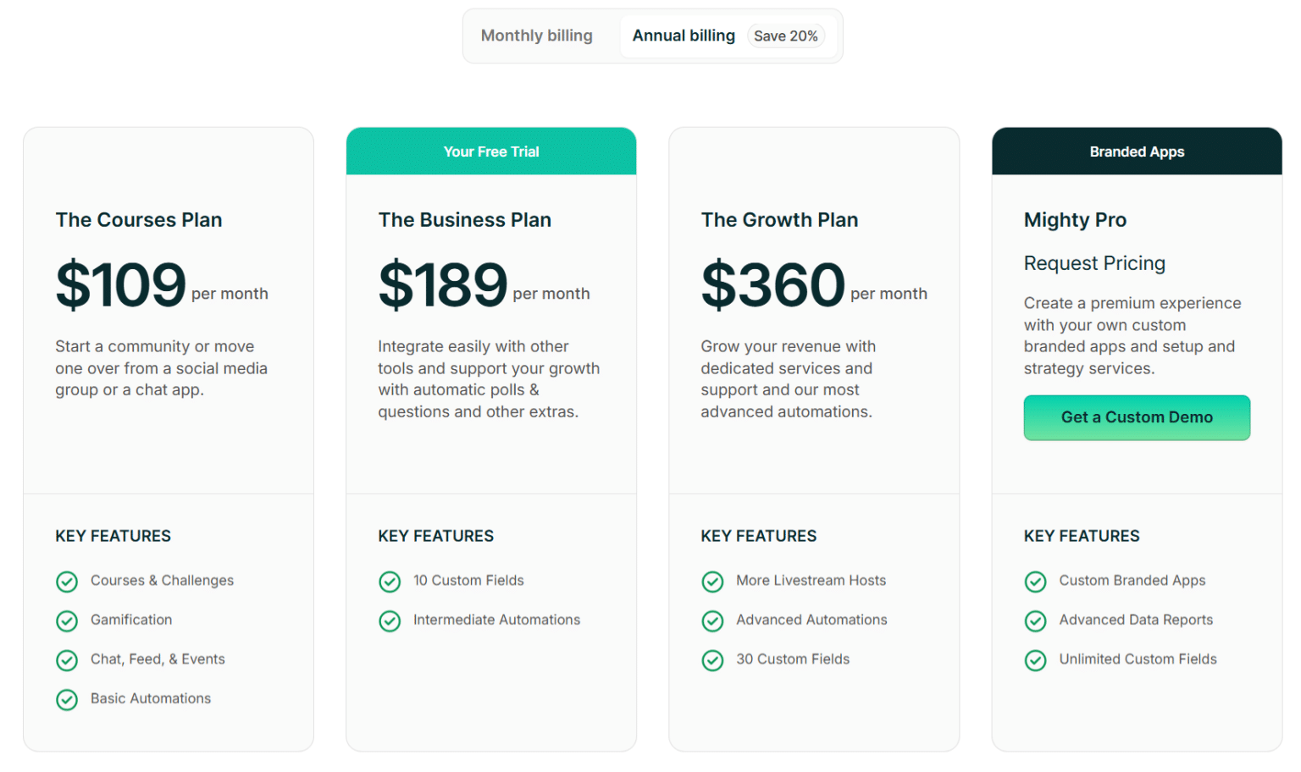Click the checkmark icon next to Gamification

point(67,620)
